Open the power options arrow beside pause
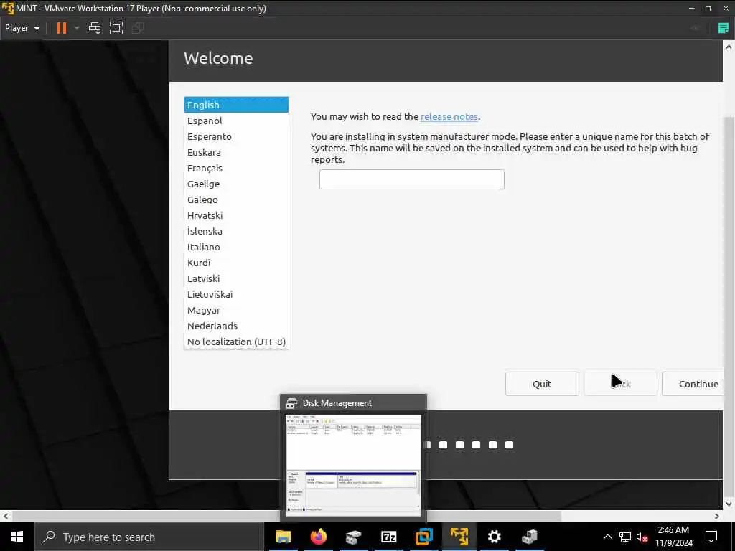 (77, 28)
